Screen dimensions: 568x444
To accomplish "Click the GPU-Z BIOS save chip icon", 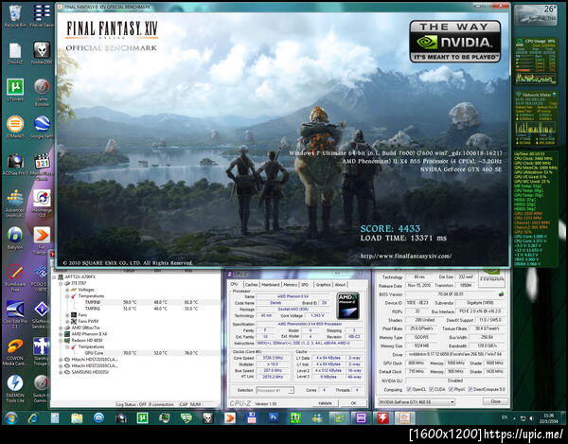I will pyautogui.click(x=502, y=294).
